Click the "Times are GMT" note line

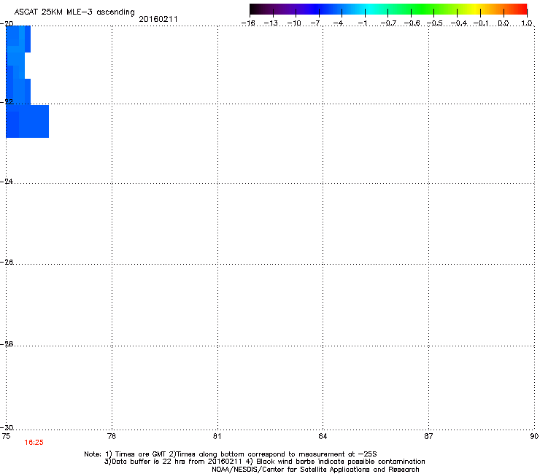tap(231, 454)
